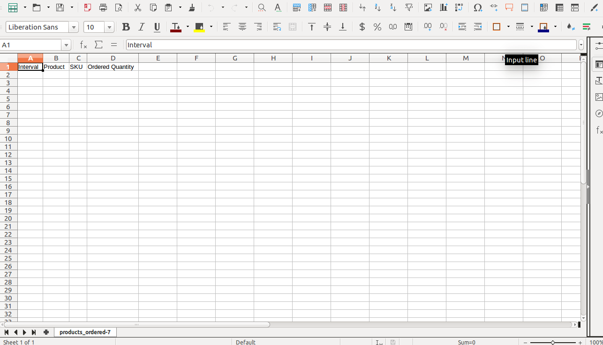Expand the font color palette arrow
Viewport: 603px width, 345px height.
tap(188, 27)
